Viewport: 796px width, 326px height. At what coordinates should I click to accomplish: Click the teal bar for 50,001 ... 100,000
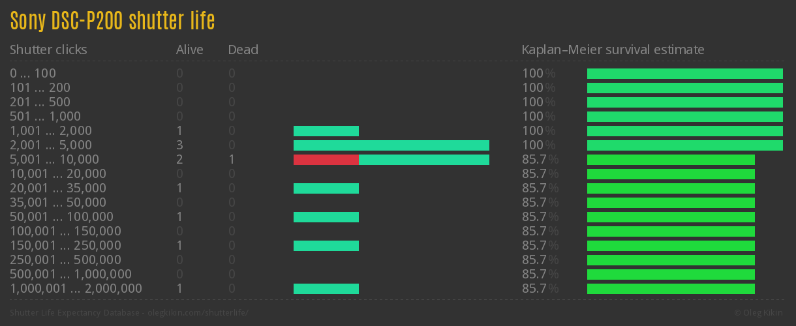326,217
